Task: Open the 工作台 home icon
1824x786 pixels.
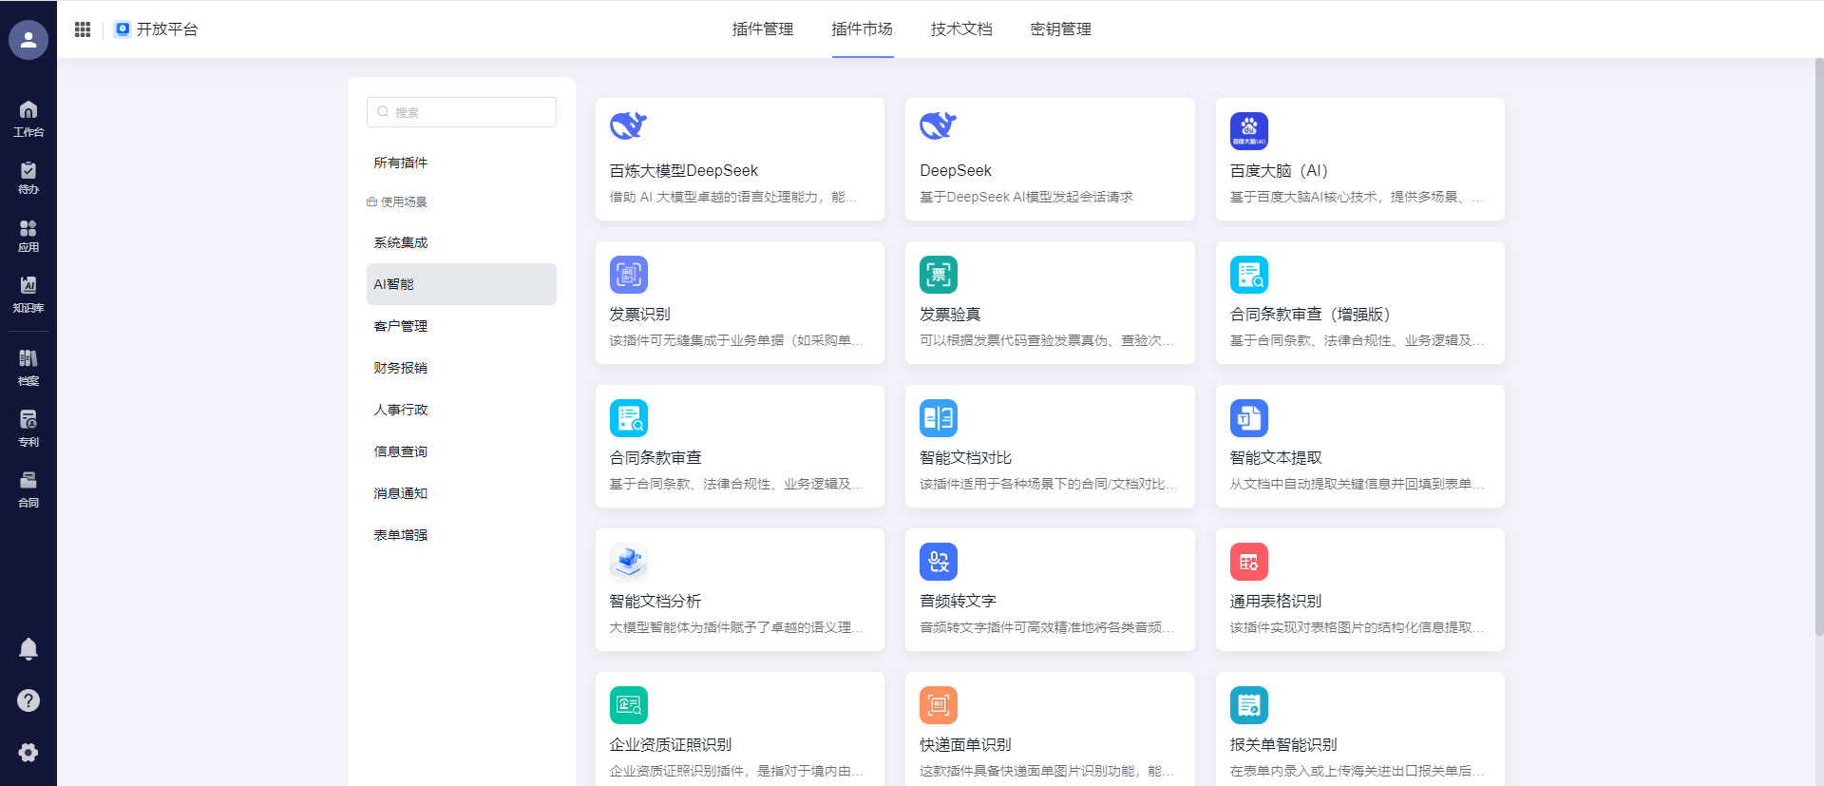Action: 28,118
